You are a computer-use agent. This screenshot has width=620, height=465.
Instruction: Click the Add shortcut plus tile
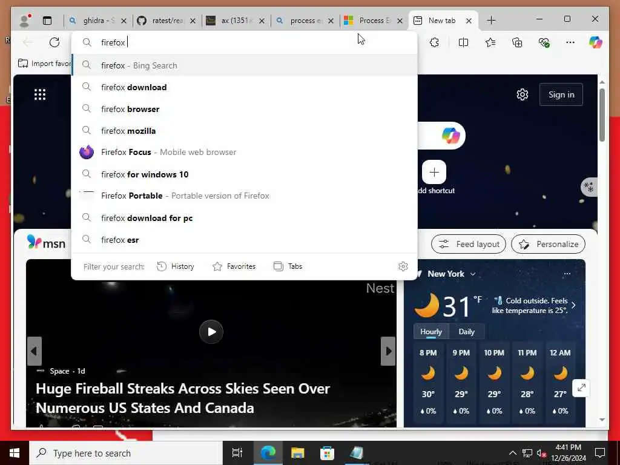434,173
